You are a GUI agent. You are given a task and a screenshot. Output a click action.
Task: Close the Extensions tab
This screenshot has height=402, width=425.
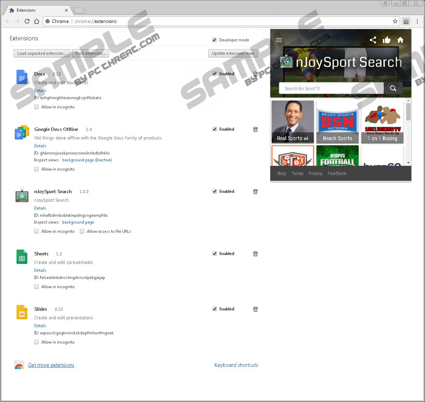66,10
